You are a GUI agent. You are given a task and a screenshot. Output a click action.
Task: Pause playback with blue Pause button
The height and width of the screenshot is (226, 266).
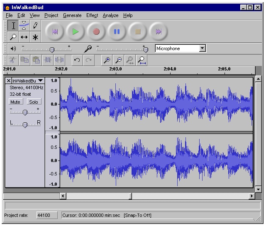117,32
